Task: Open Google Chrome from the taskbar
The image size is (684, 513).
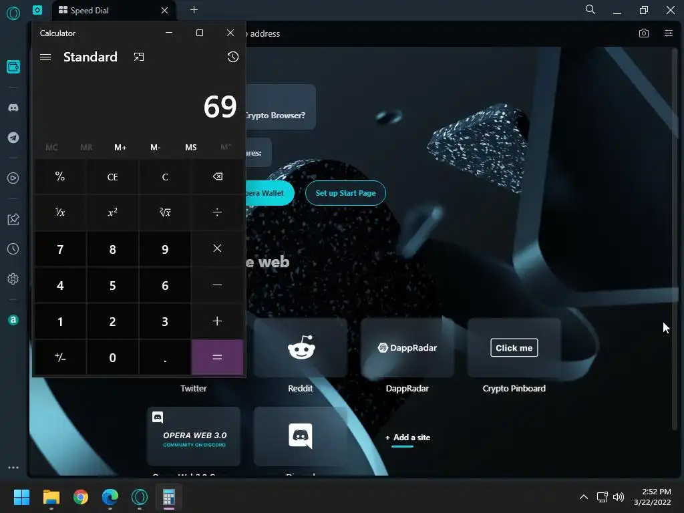Action: coord(81,497)
